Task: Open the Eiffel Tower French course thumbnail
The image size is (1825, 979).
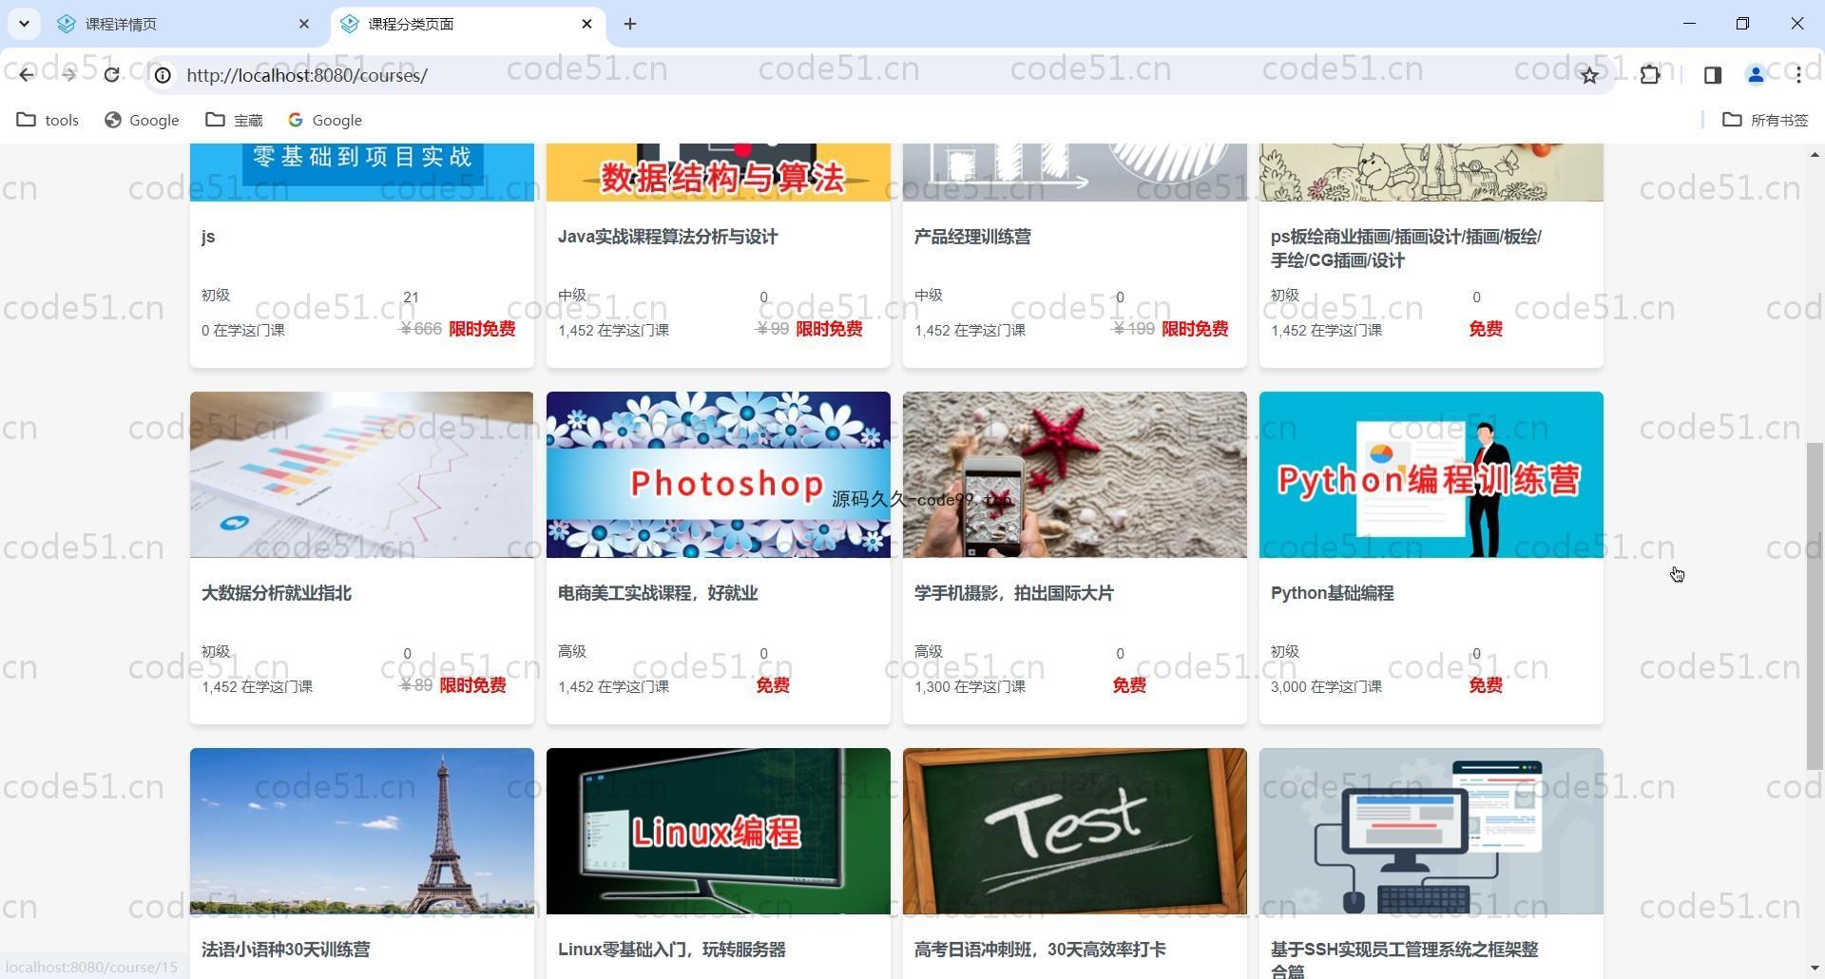Action: [362, 831]
